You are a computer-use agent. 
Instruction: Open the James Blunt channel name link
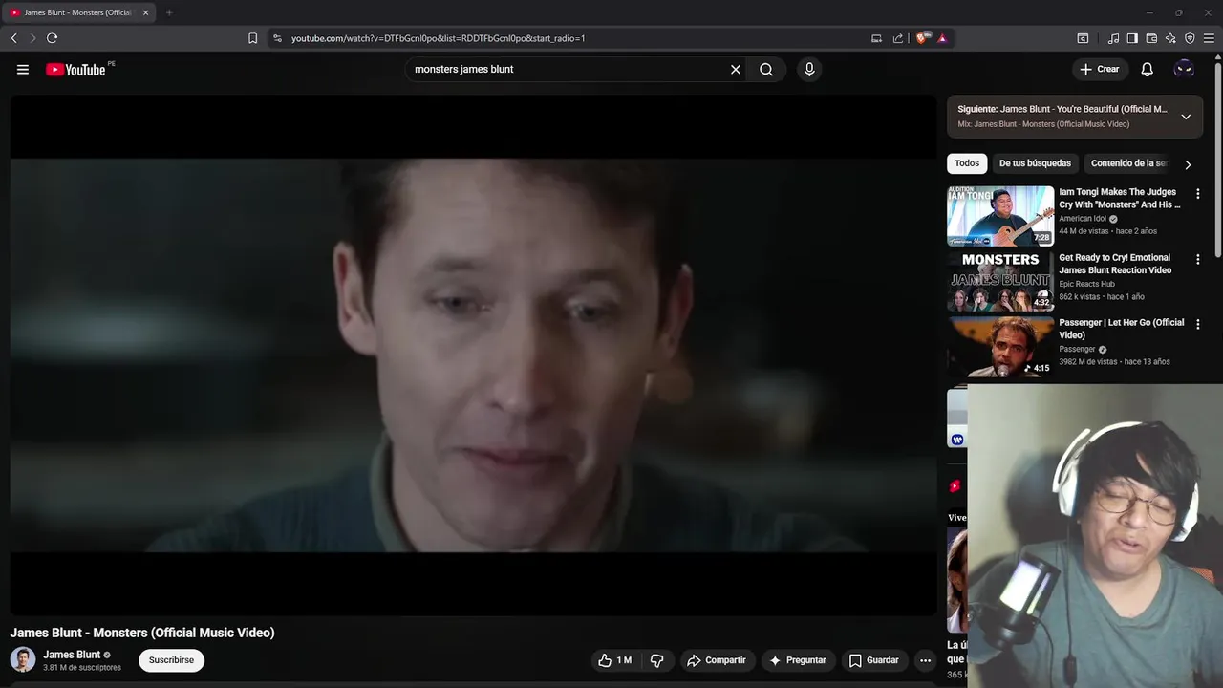click(72, 655)
